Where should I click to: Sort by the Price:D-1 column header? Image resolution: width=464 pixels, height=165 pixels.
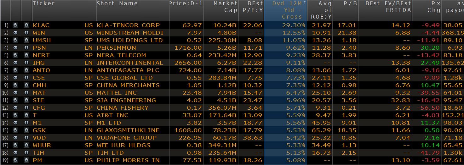(187, 11)
